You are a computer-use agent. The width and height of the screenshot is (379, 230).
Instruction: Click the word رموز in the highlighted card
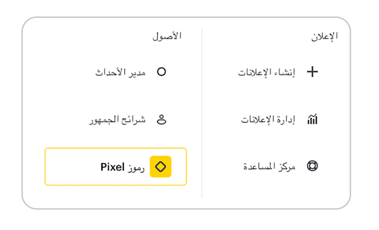137,167
